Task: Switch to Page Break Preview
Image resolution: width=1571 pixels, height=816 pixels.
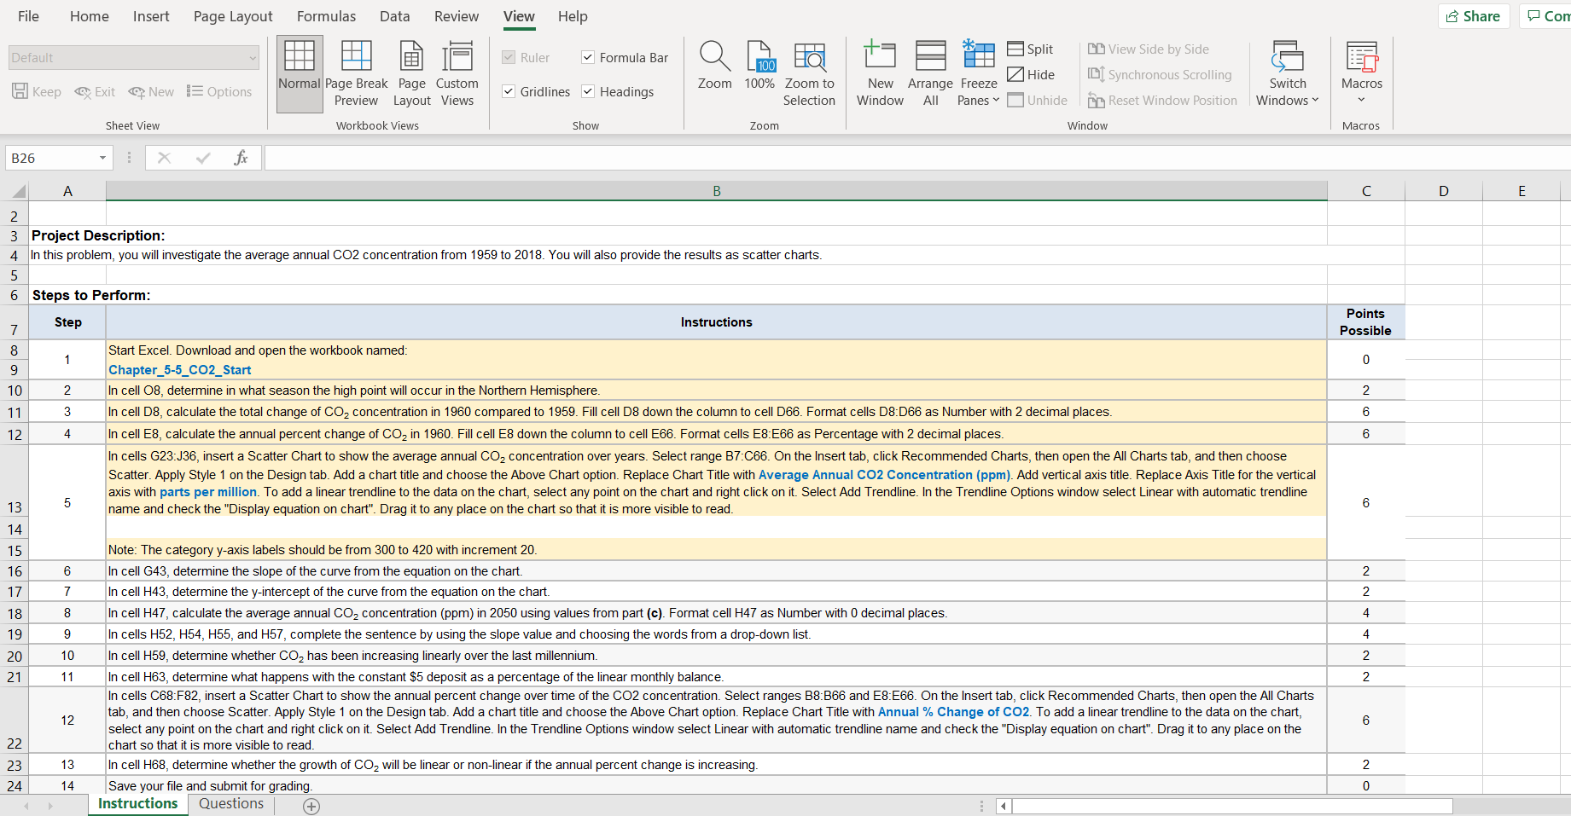Action: [356, 72]
